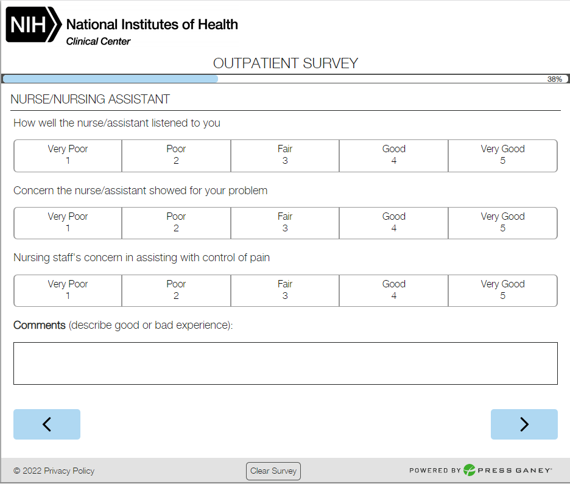Choose Very Poor 1 for control of pain

tap(68, 290)
